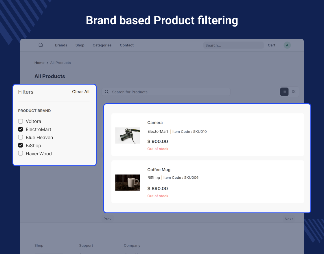Click the footer Support heading

[x=86, y=245]
